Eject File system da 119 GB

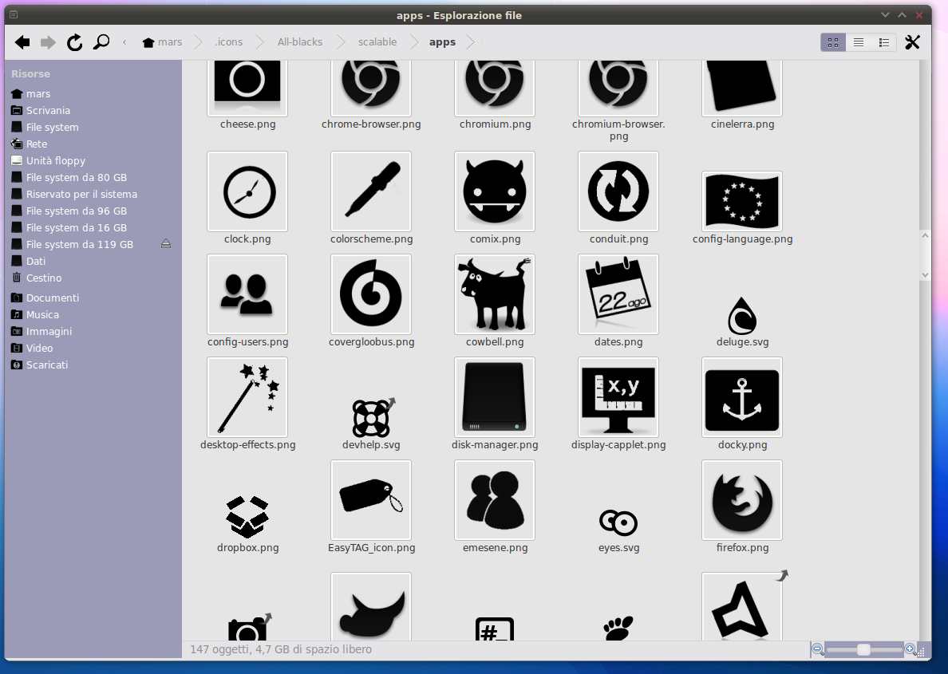pos(166,244)
